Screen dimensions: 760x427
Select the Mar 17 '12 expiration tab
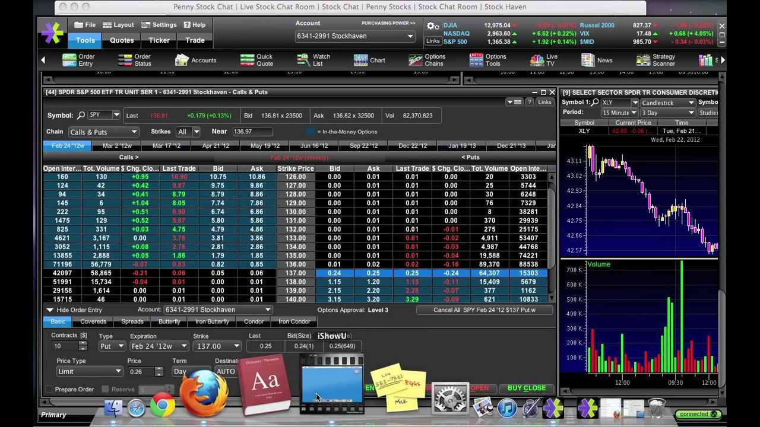(x=166, y=146)
